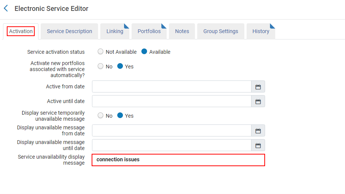Go to the Portfolios tab
345x194 pixels.
[x=149, y=31]
